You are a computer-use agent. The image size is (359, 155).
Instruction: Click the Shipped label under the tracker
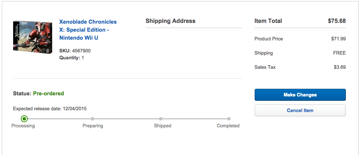coord(163,126)
